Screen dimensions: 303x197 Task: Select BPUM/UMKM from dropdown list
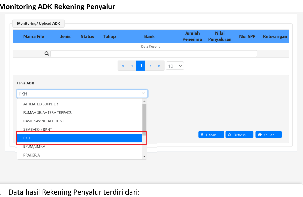pos(34,147)
